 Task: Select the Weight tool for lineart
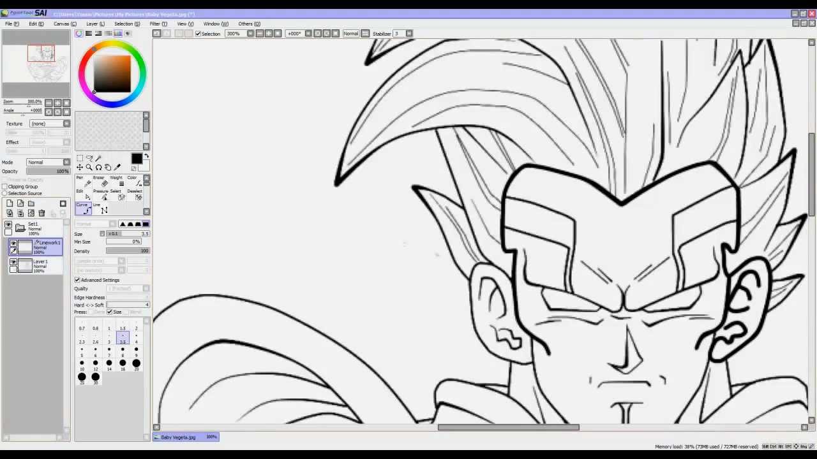tap(117, 182)
